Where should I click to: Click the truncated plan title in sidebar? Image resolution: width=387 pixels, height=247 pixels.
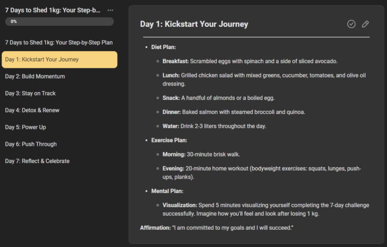53,10
